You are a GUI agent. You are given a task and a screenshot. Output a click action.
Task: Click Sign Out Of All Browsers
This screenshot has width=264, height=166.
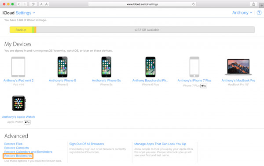[x=87, y=144]
